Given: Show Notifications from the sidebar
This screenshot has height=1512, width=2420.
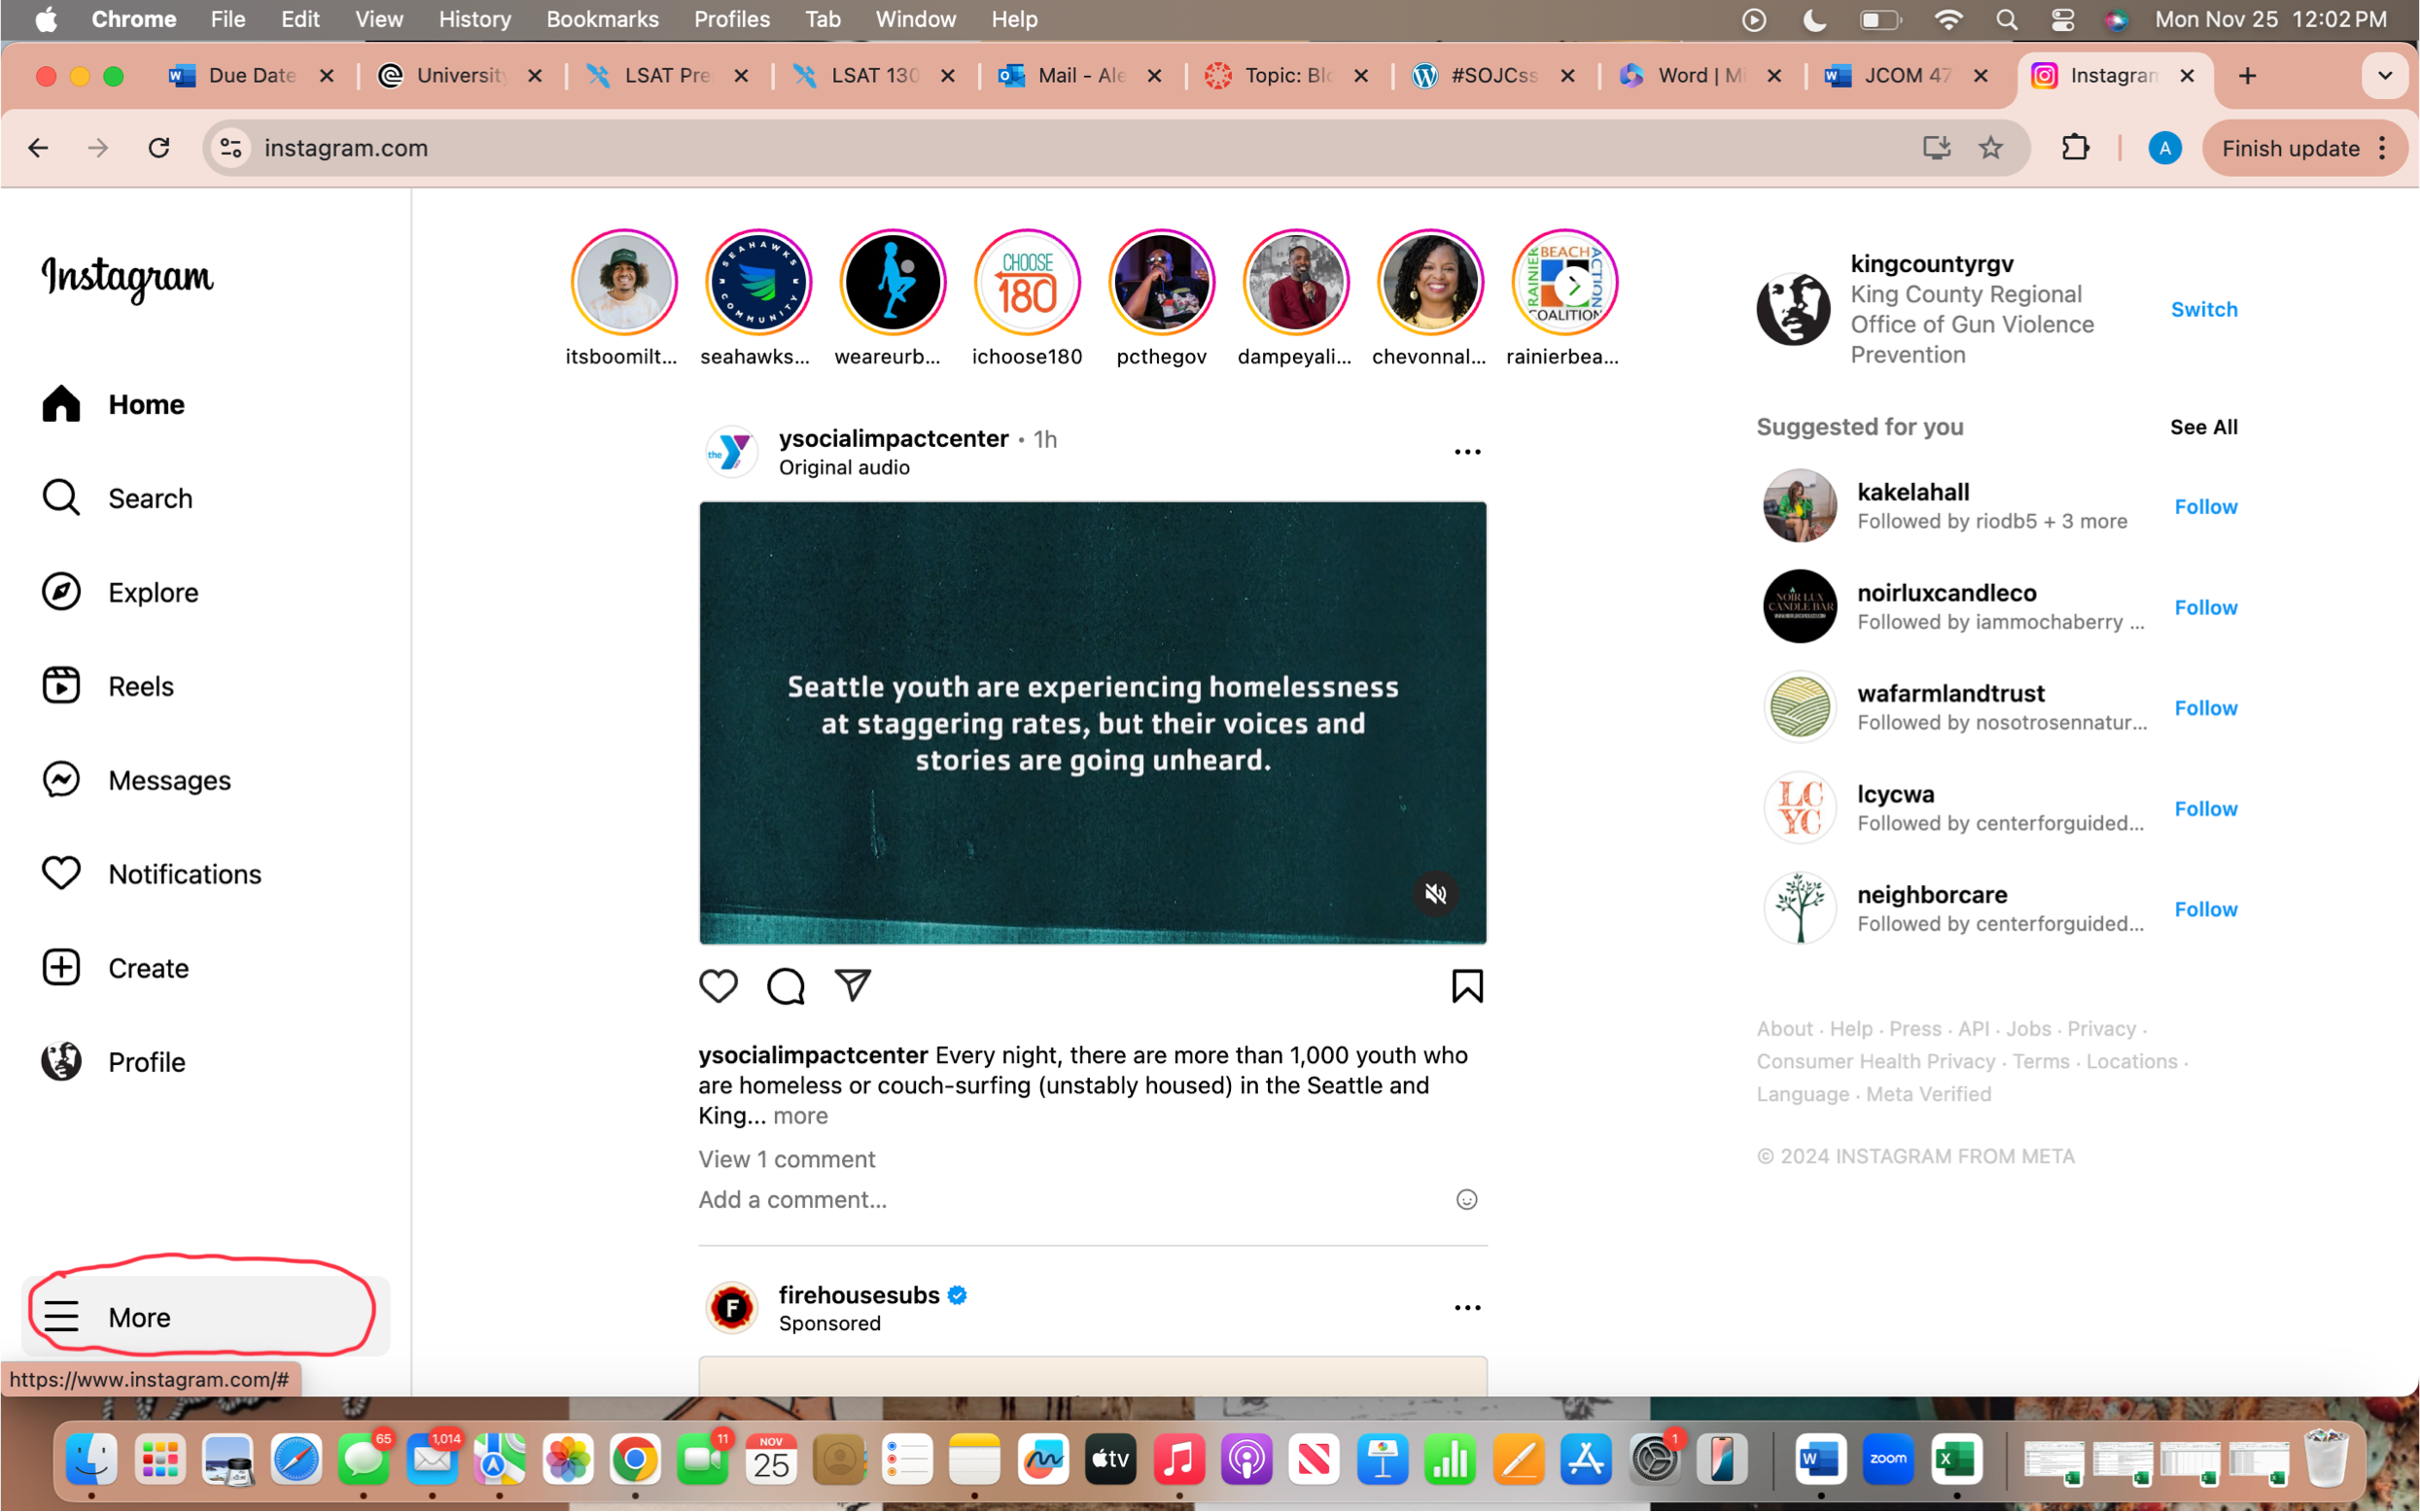Looking at the screenshot, I should point(151,874).
